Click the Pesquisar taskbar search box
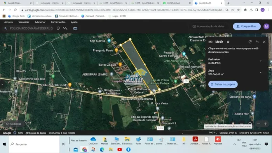This screenshot has height=153, width=272. (x=34, y=144)
